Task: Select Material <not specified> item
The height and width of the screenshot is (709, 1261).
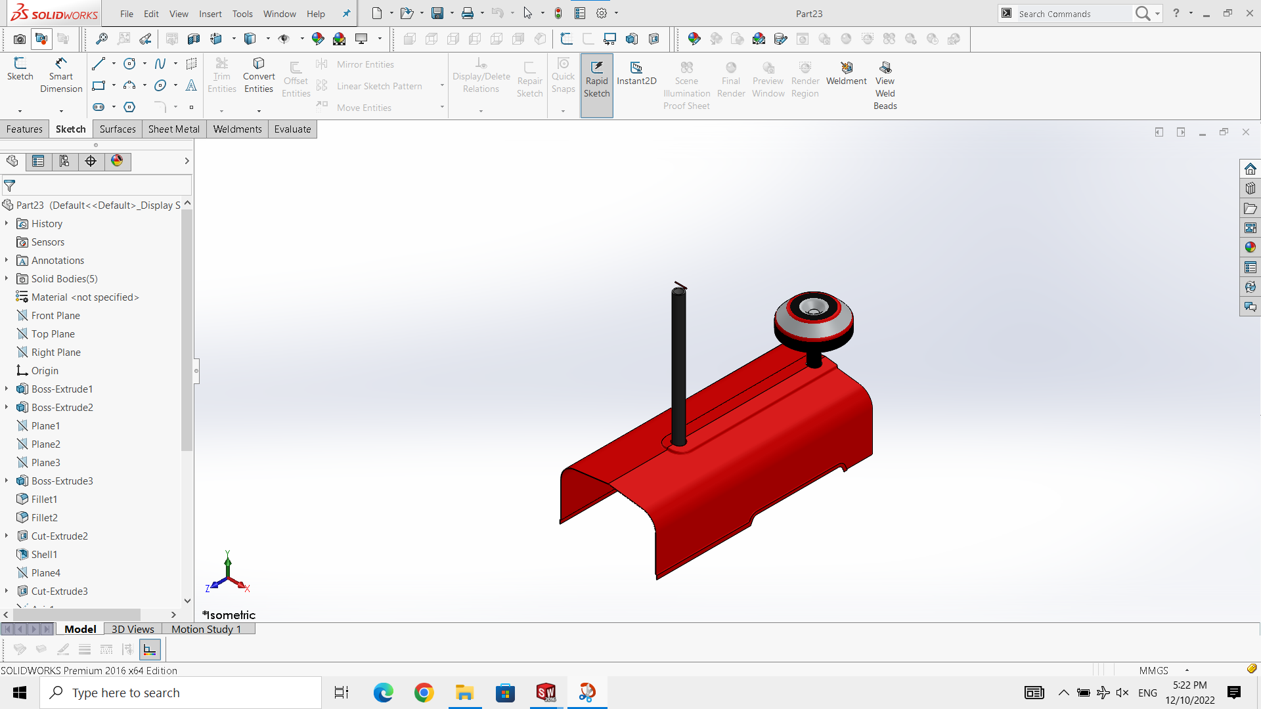Action: click(85, 297)
